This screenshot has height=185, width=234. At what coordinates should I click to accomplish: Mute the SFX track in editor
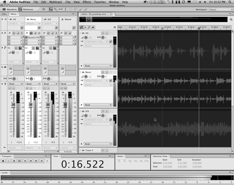(x=102, y=111)
